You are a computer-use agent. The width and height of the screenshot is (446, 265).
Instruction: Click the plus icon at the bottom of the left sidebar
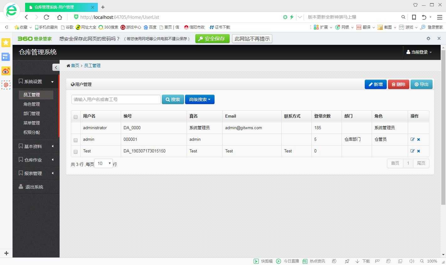(6, 253)
